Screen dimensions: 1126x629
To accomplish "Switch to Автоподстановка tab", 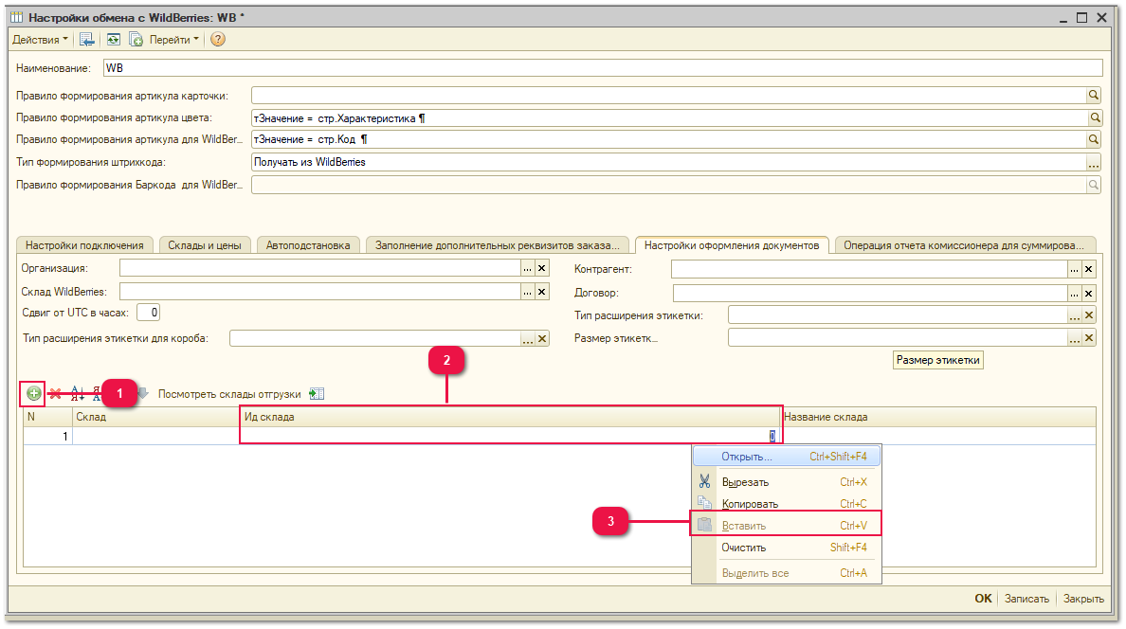I will [308, 245].
